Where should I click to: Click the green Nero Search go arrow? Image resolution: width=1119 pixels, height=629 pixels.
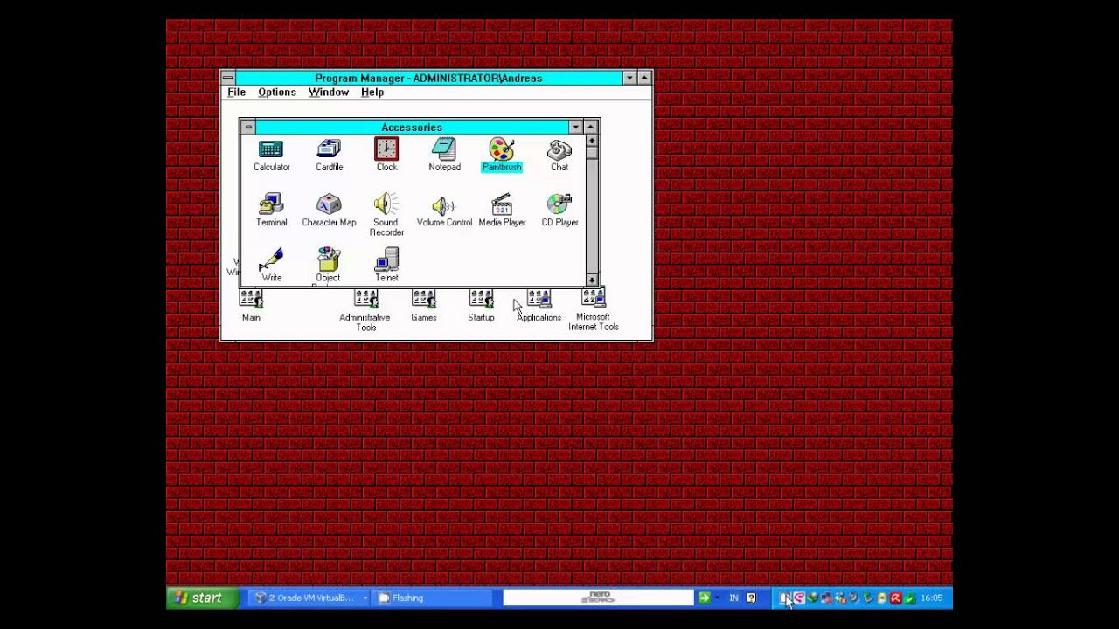[704, 598]
